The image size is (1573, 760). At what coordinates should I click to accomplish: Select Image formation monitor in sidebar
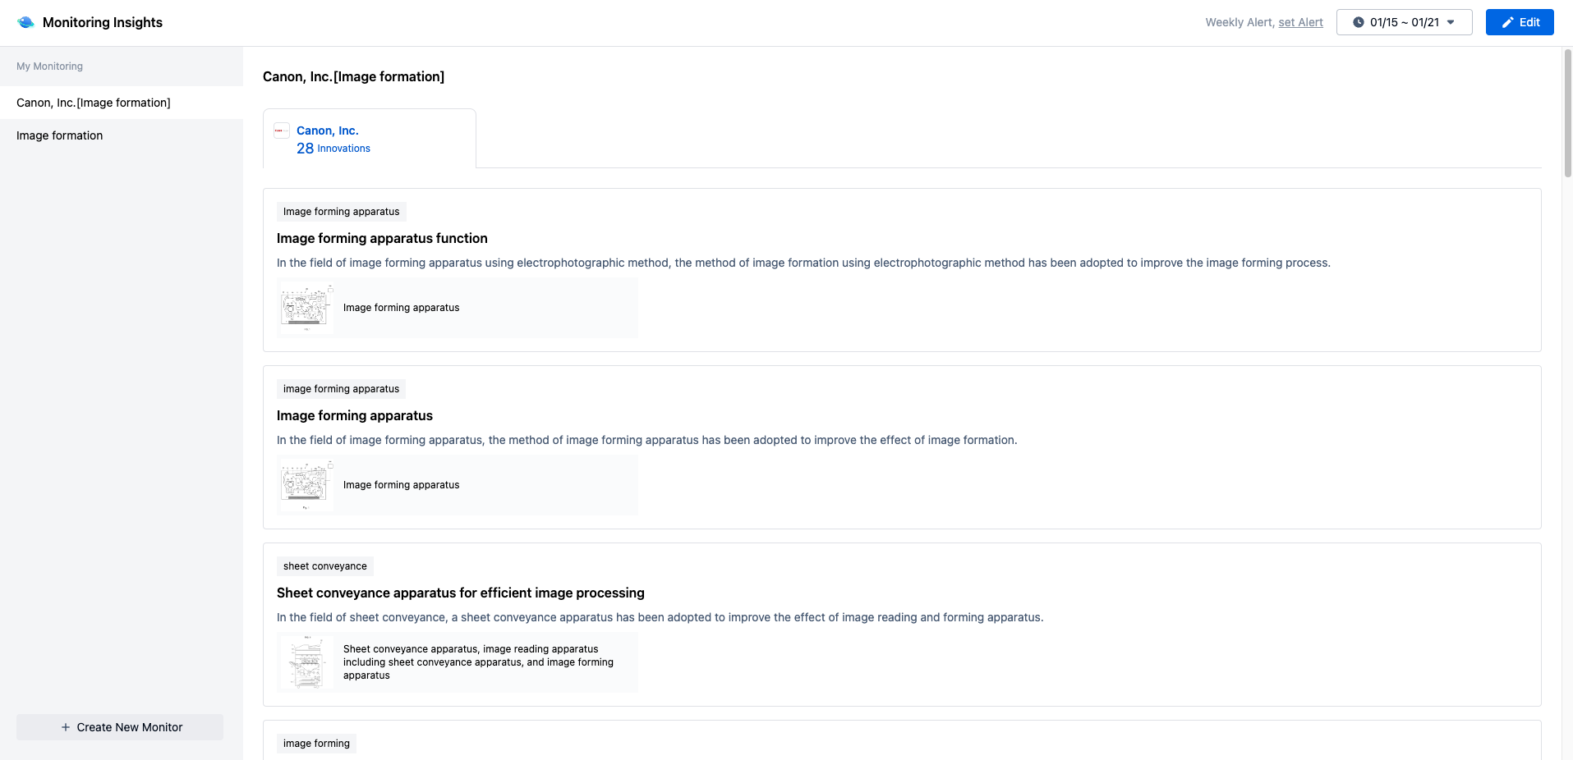tap(60, 135)
